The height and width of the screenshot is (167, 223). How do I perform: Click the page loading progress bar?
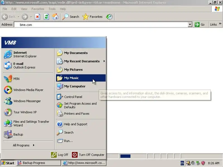click(133, 156)
